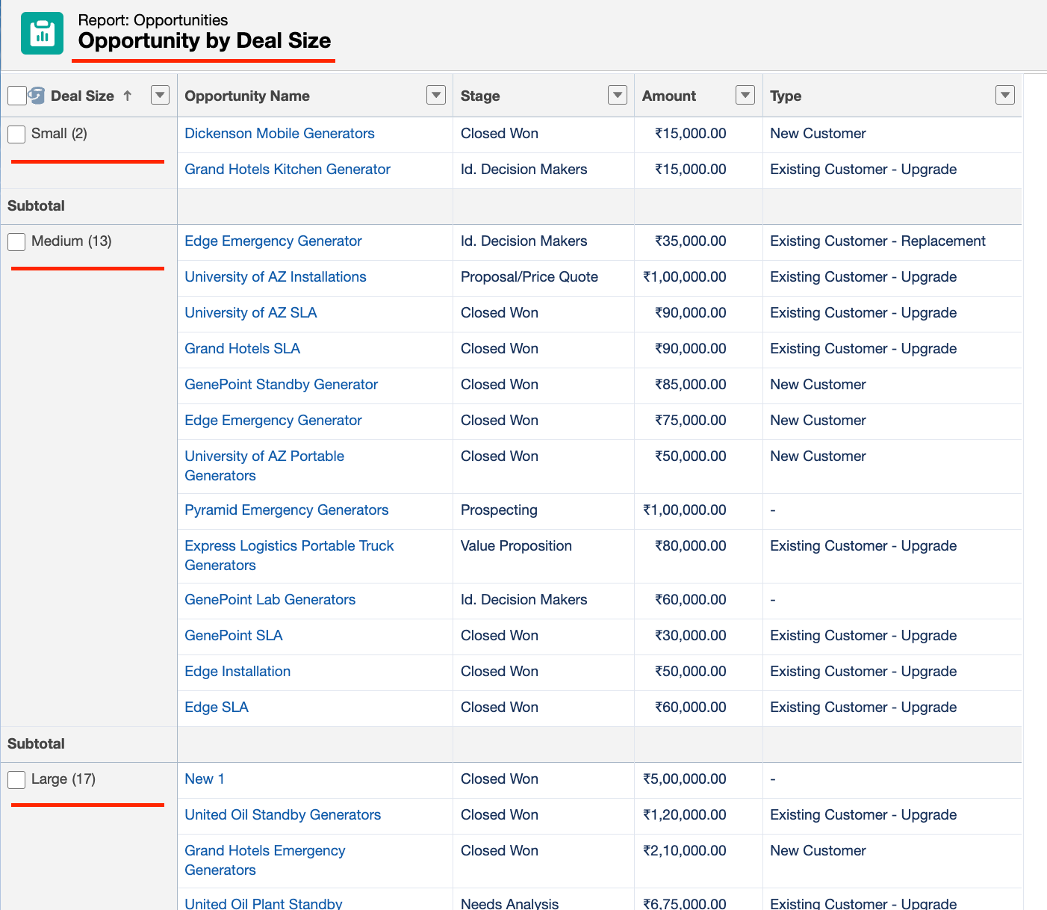Screen dimensions: 1047x910
Task: Click the report icon beside the title
Action: 42,34
